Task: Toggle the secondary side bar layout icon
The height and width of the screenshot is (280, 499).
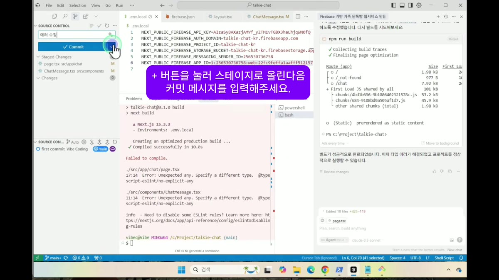Action: 410,5
